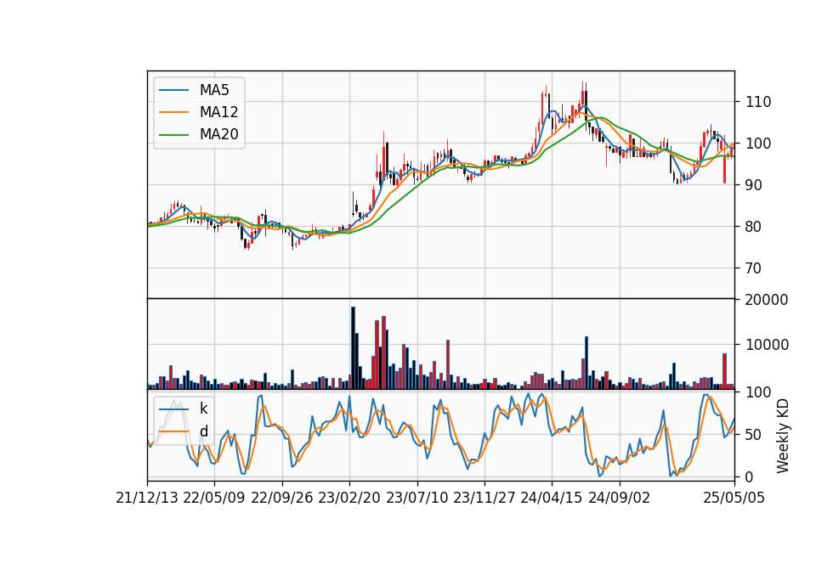Click the price axis value 80

tap(754, 227)
